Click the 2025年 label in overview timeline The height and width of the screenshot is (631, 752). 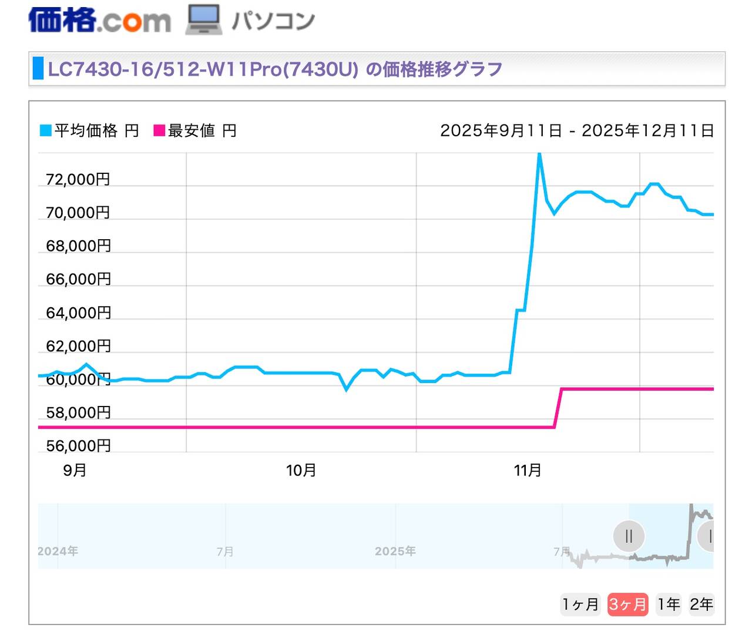pos(395,551)
